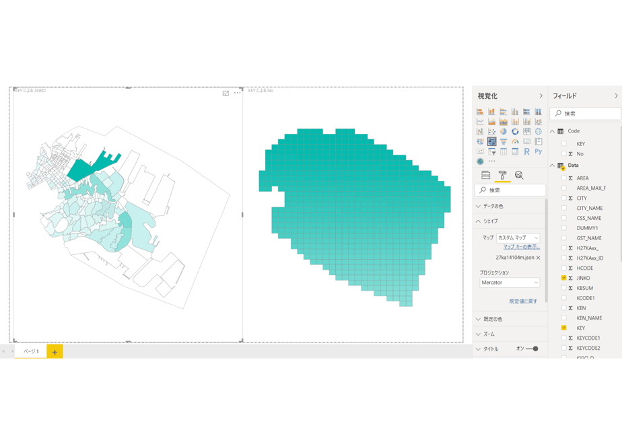The height and width of the screenshot is (444, 622).
Task: Collapse the 視覚化 pane with its arrow
Action: pyautogui.click(x=541, y=96)
